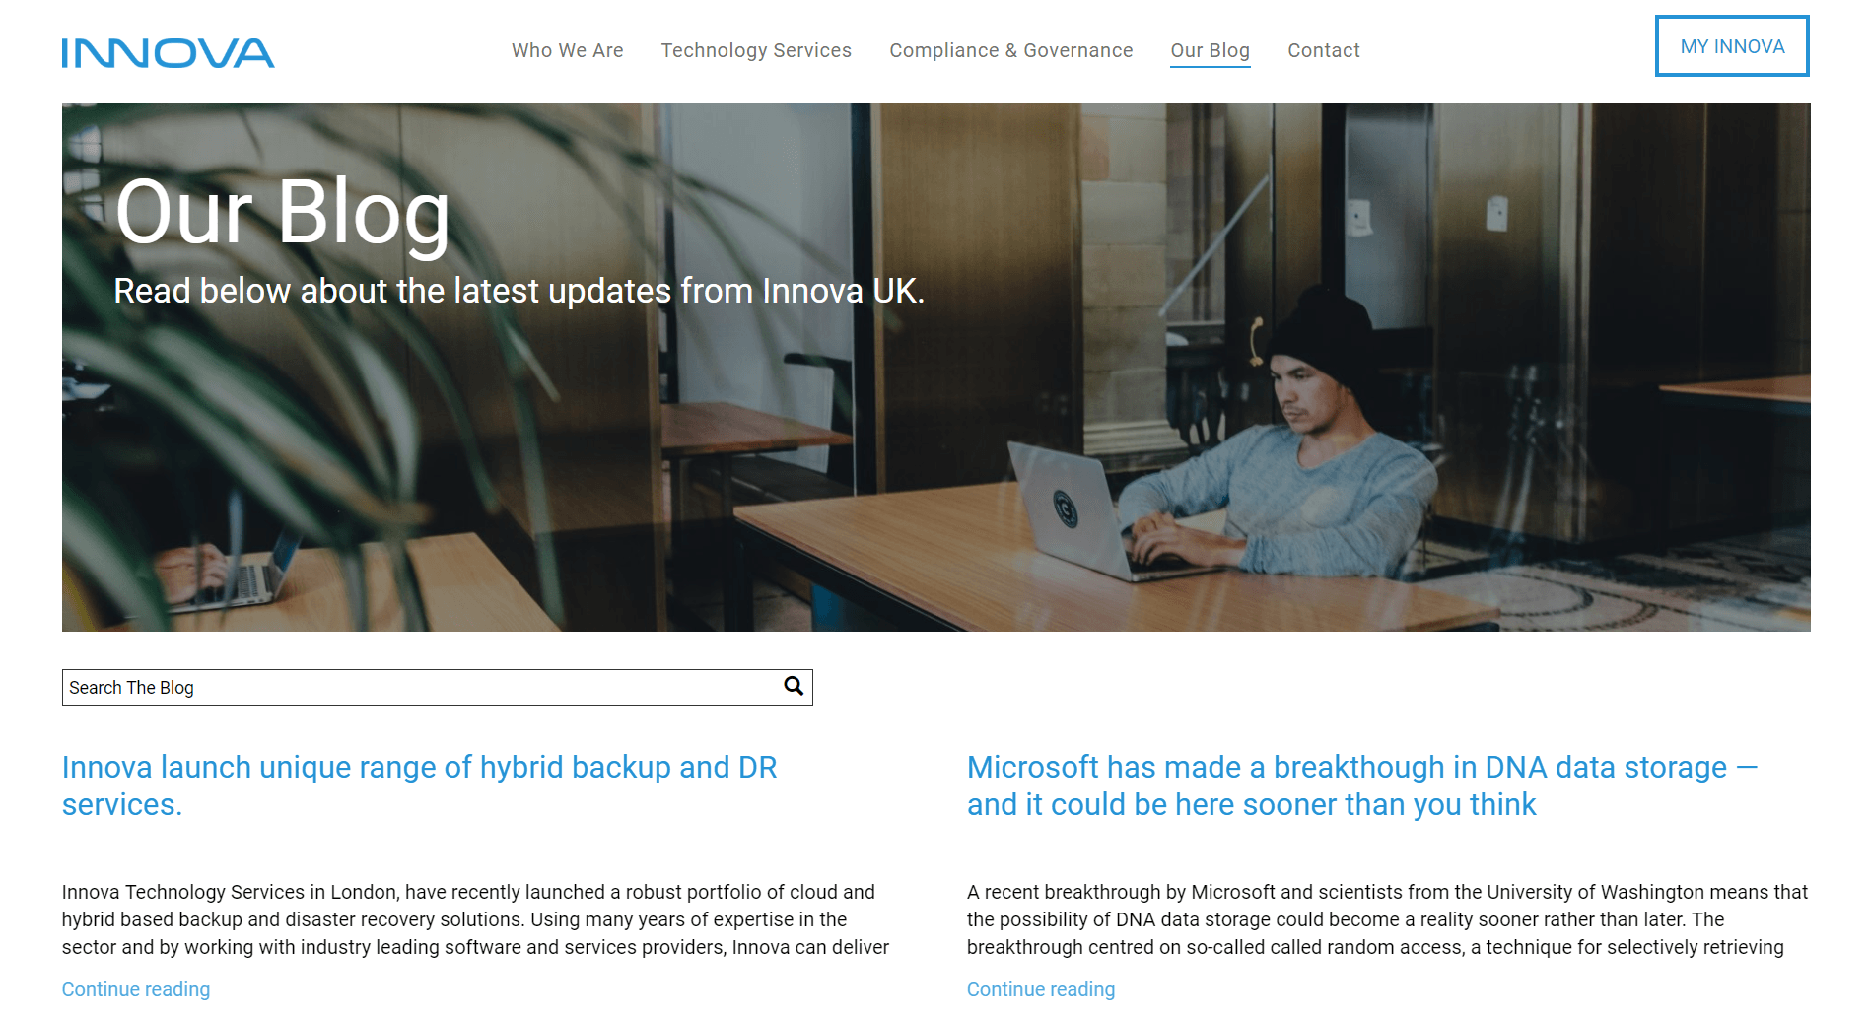Open the Who We Are page
This screenshot has width=1869, height=1015.
click(567, 50)
